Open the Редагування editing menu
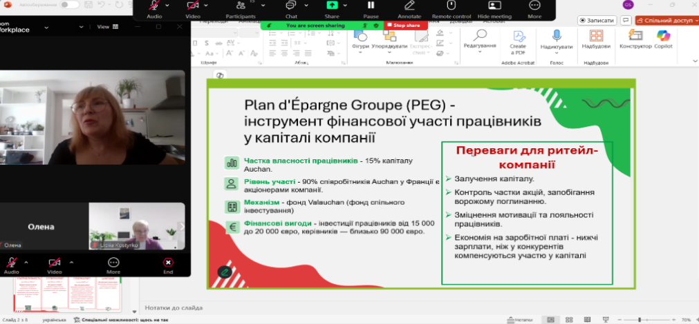The width and height of the screenshot is (699, 324). point(480,41)
